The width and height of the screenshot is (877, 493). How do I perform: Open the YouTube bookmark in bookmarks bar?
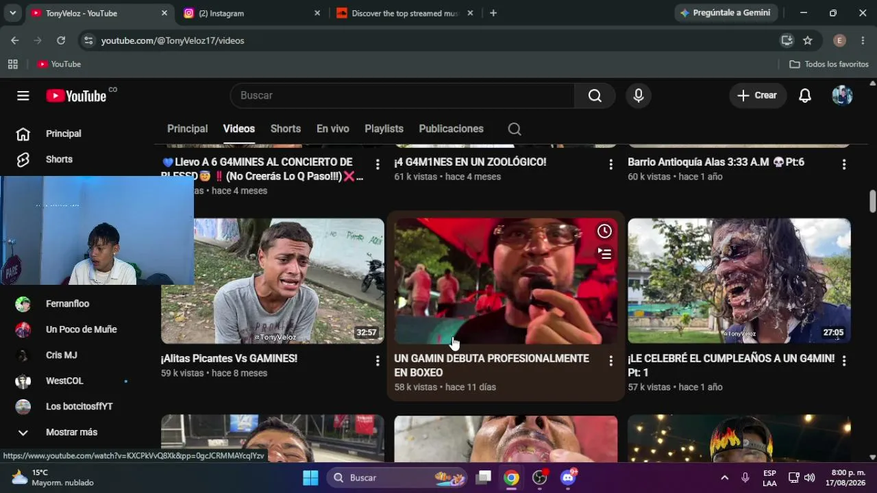click(60, 64)
